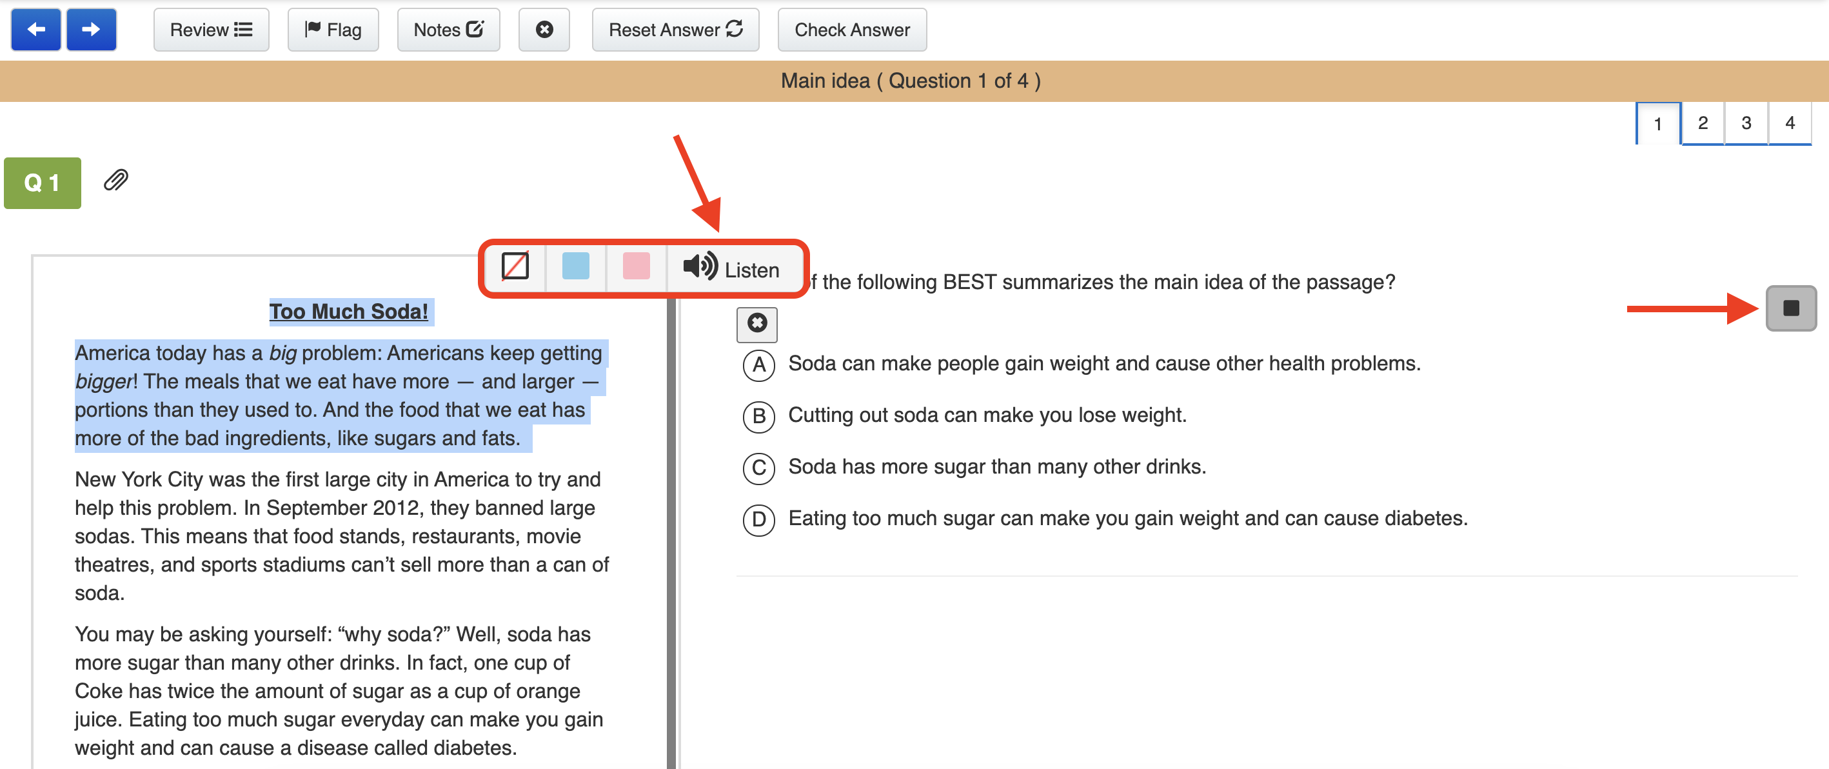The height and width of the screenshot is (769, 1829).
Task: Choose the blue highlight color
Action: pos(575,267)
